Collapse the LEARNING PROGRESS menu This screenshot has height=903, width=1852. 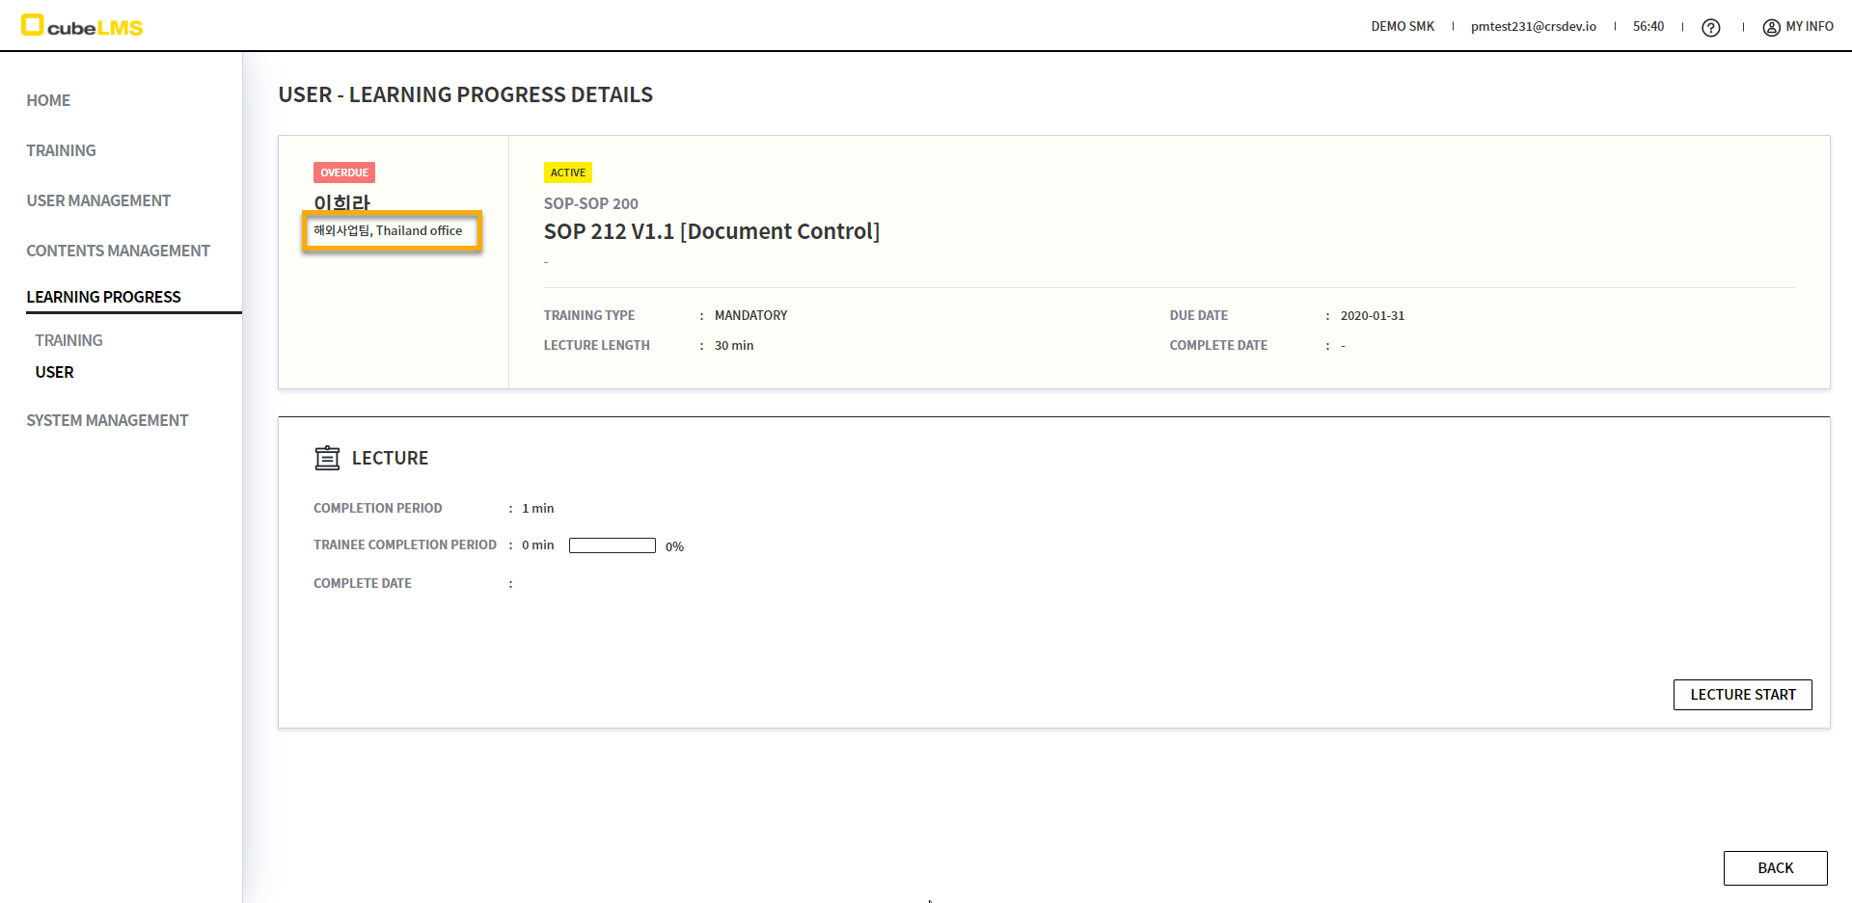tap(103, 297)
